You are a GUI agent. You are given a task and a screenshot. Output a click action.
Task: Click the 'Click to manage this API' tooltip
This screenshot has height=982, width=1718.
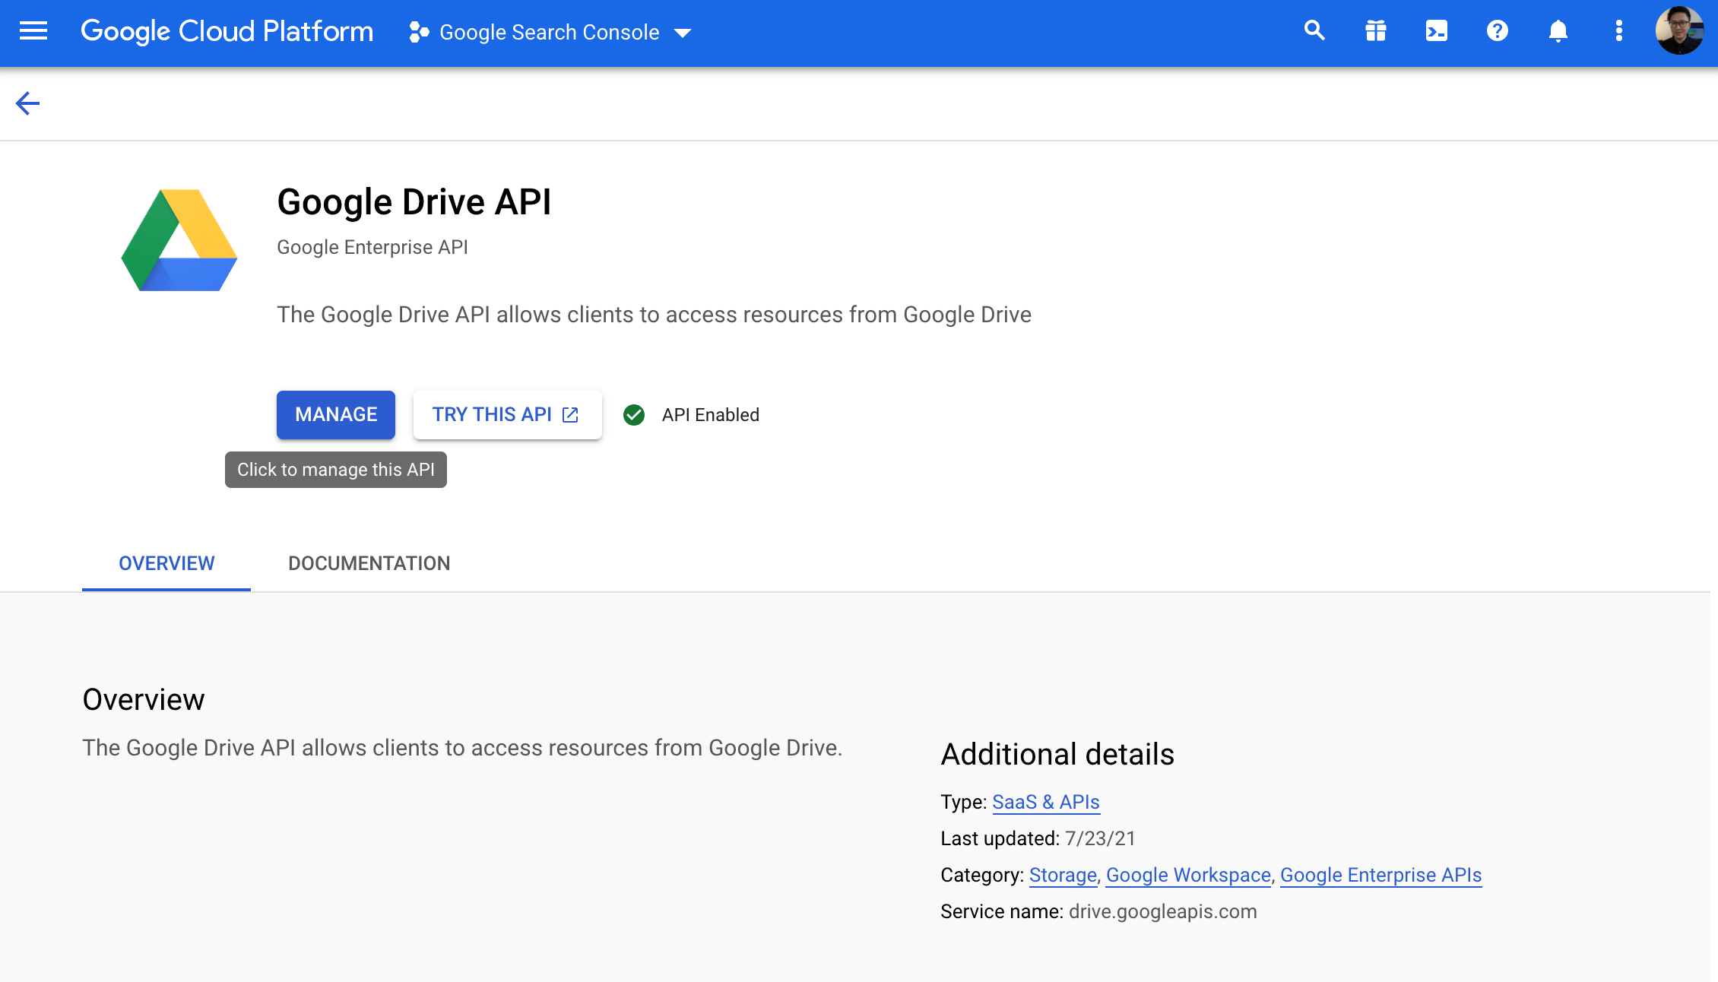(x=336, y=470)
